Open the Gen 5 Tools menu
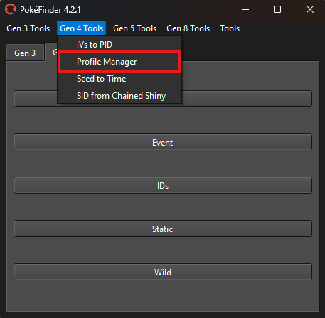The image size is (325, 318). point(135,28)
